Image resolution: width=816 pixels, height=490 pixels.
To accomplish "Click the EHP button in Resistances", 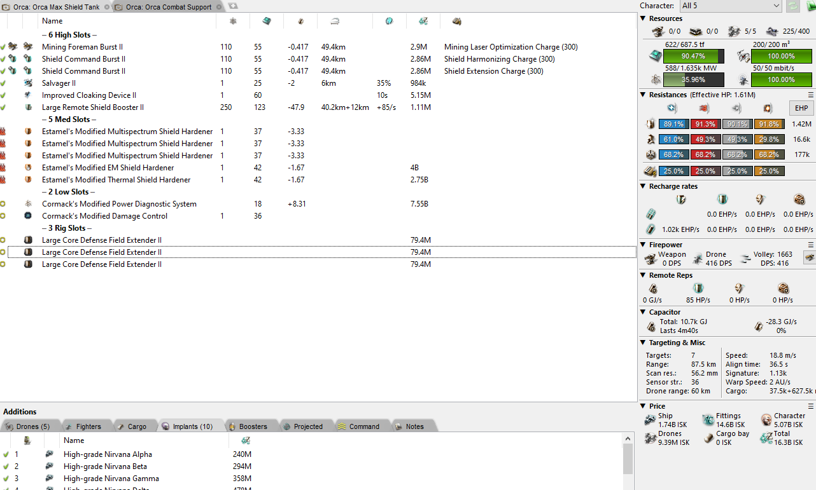I will [801, 108].
